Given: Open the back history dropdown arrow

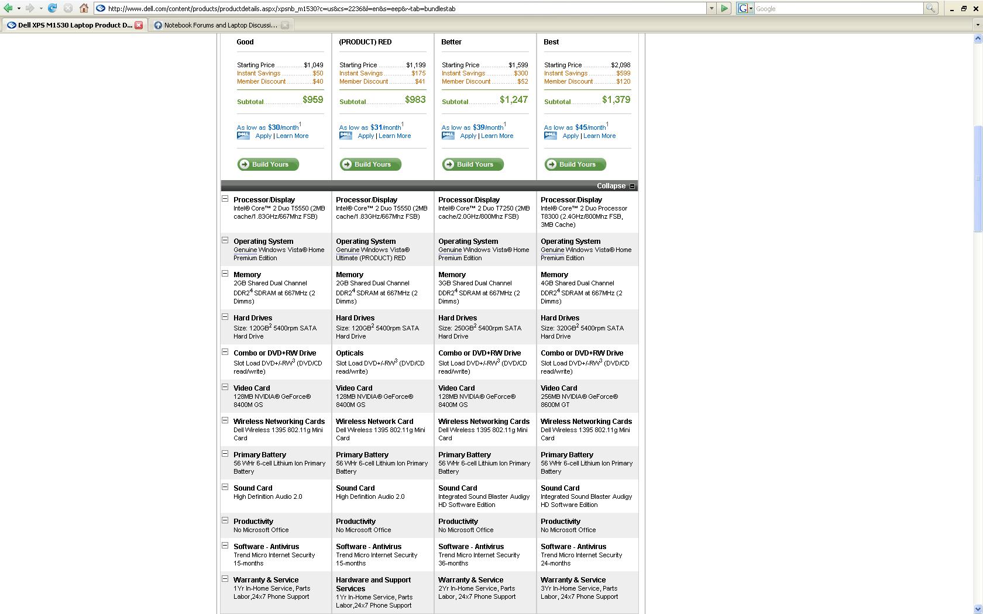Looking at the screenshot, I should click(x=19, y=8).
